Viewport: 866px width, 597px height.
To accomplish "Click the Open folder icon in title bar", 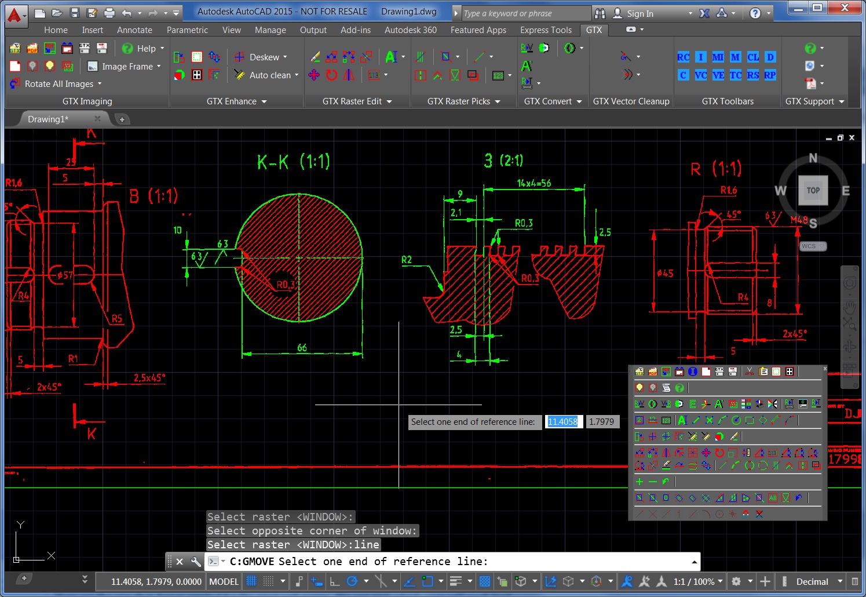I will (x=57, y=13).
